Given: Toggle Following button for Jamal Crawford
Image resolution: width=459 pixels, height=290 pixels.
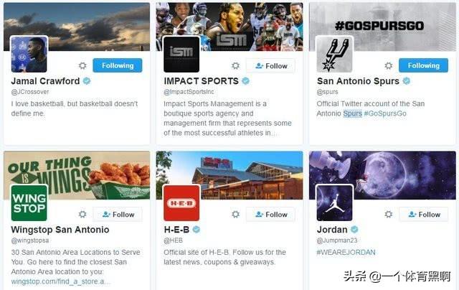Looking at the screenshot, I should (x=118, y=65).
